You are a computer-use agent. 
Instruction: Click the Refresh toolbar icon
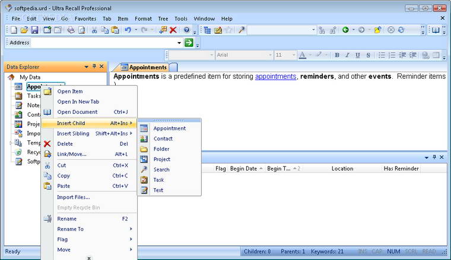point(401,30)
